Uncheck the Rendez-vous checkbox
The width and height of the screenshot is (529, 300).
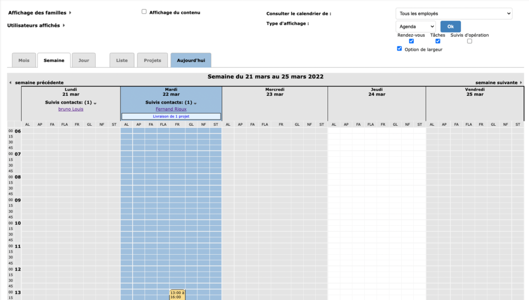tap(411, 41)
